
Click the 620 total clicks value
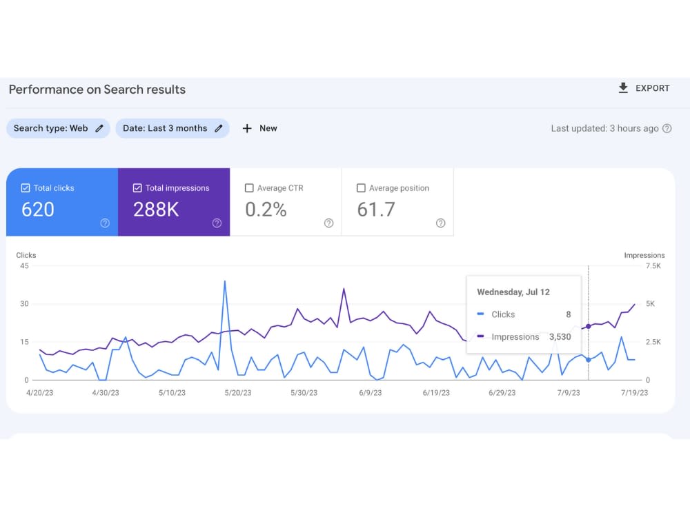[x=38, y=210]
